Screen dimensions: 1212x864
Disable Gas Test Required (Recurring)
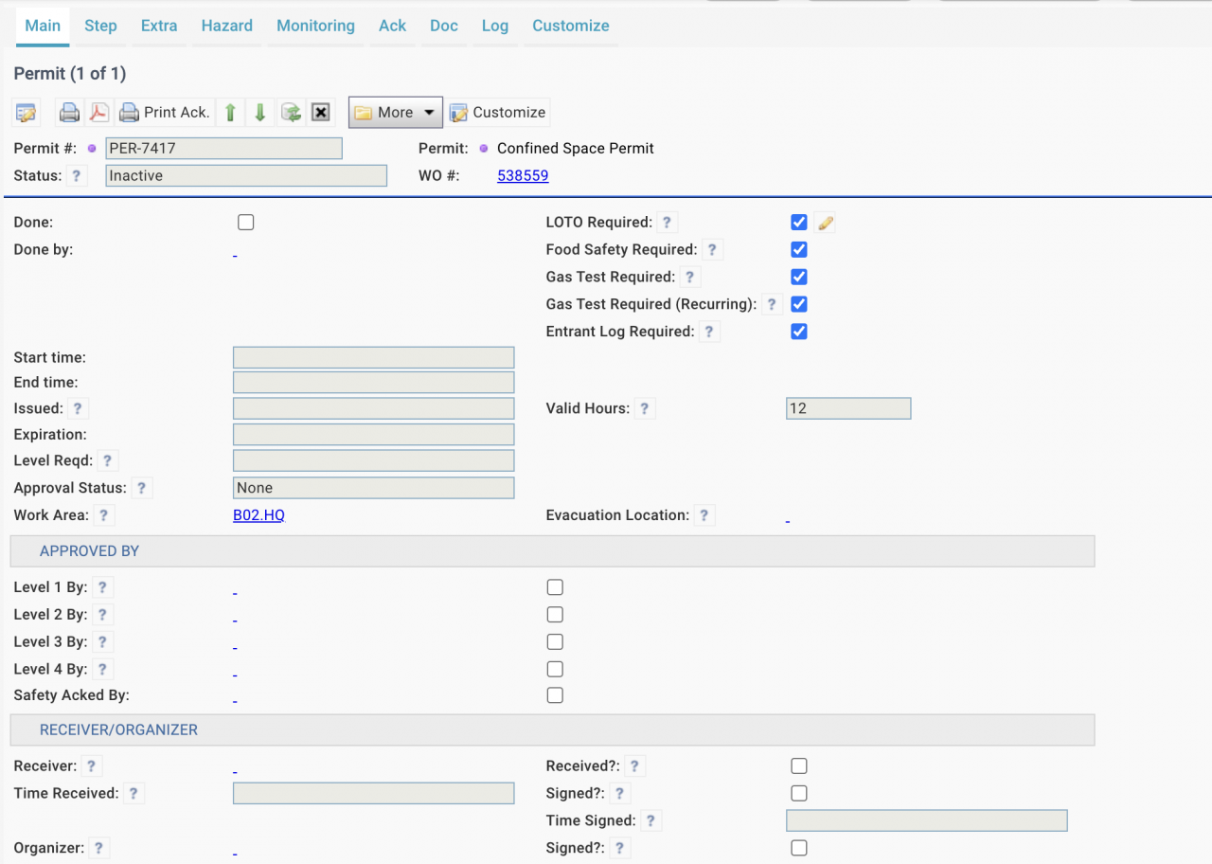tap(799, 304)
